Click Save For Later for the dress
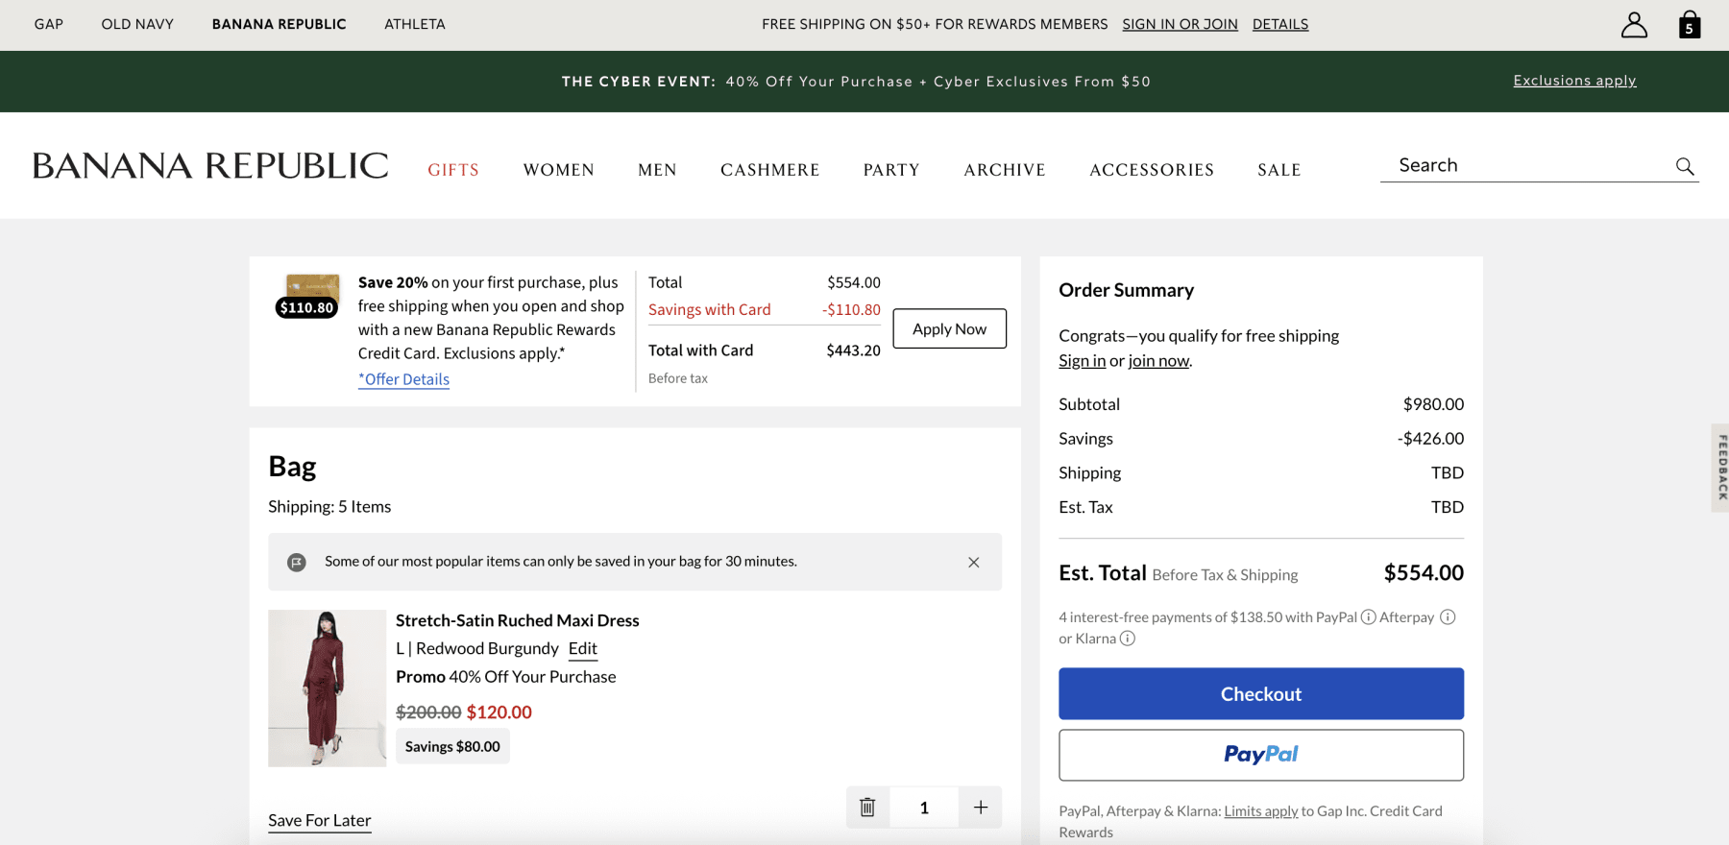Screen dimensions: 1729x845 coord(319,821)
